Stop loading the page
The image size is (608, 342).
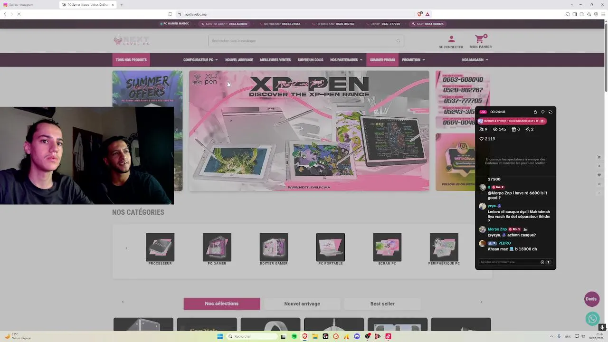pos(19,14)
